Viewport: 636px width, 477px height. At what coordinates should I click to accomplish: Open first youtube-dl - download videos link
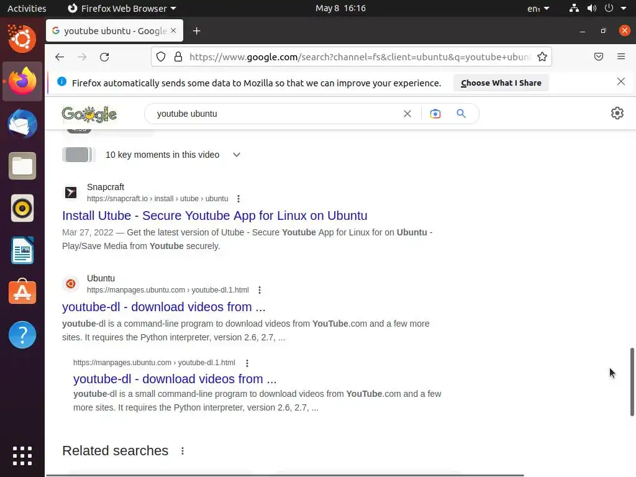[163, 307]
